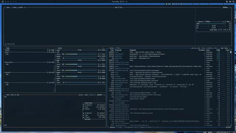This screenshot has height=133, width=236.
Task: Click the proc box title
Action: [x=111, y=48]
